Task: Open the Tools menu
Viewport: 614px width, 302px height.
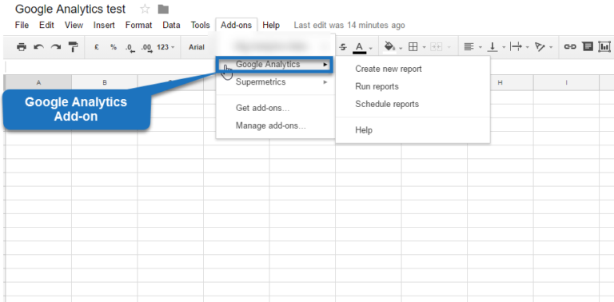Action: click(201, 25)
